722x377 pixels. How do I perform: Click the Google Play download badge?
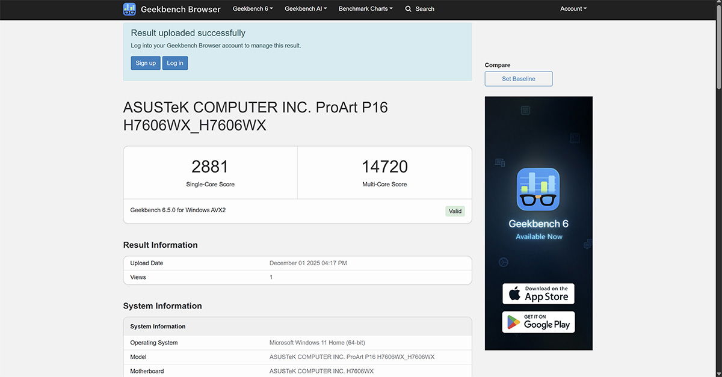coord(538,322)
